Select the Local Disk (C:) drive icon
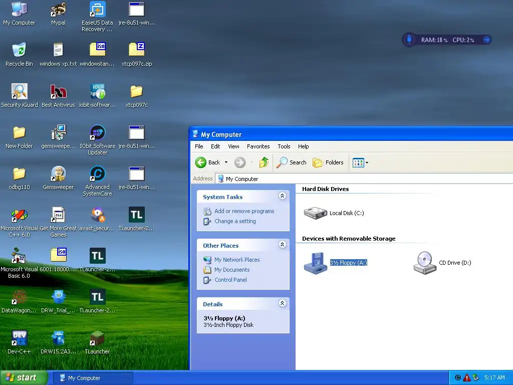The width and height of the screenshot is (513, 385). (316, 213)
